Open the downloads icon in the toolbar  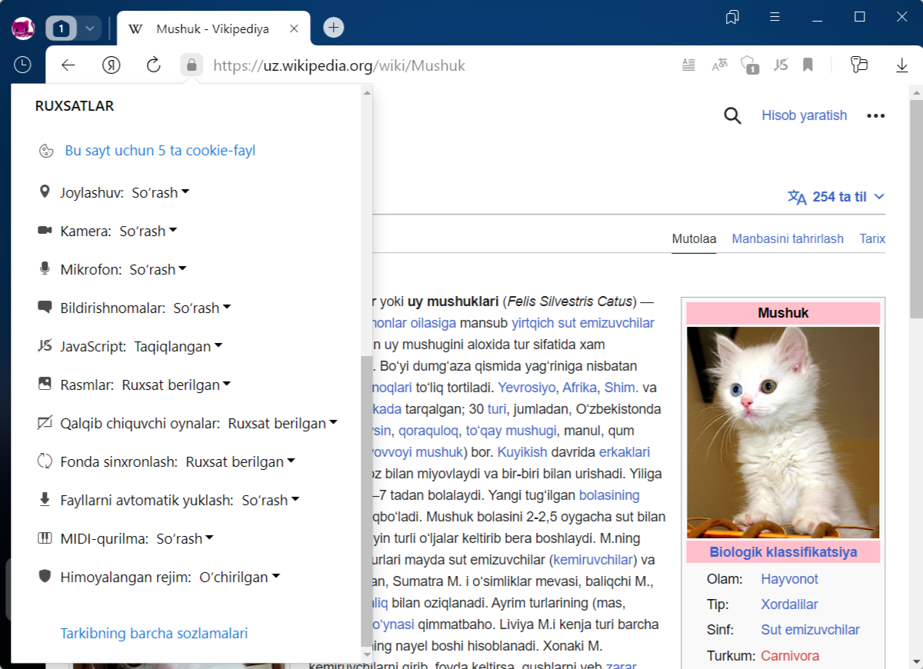(902, 65)
